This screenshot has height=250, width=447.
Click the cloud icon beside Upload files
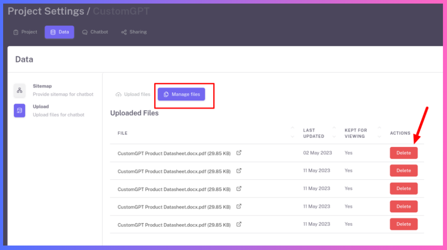coord(118,95)
